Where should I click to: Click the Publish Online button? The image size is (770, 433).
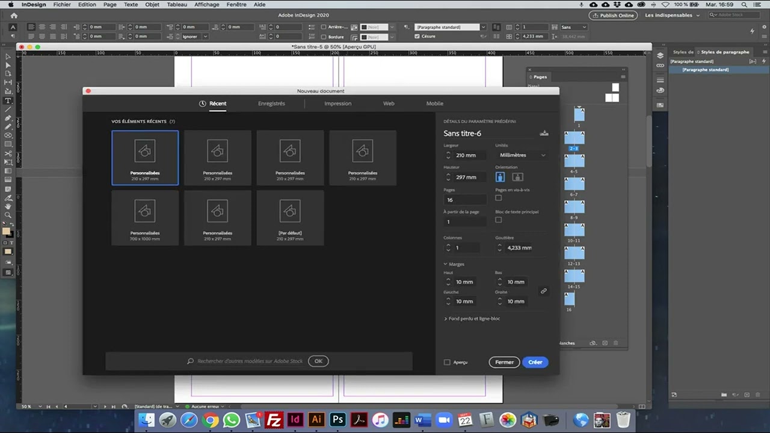[614, 15]
